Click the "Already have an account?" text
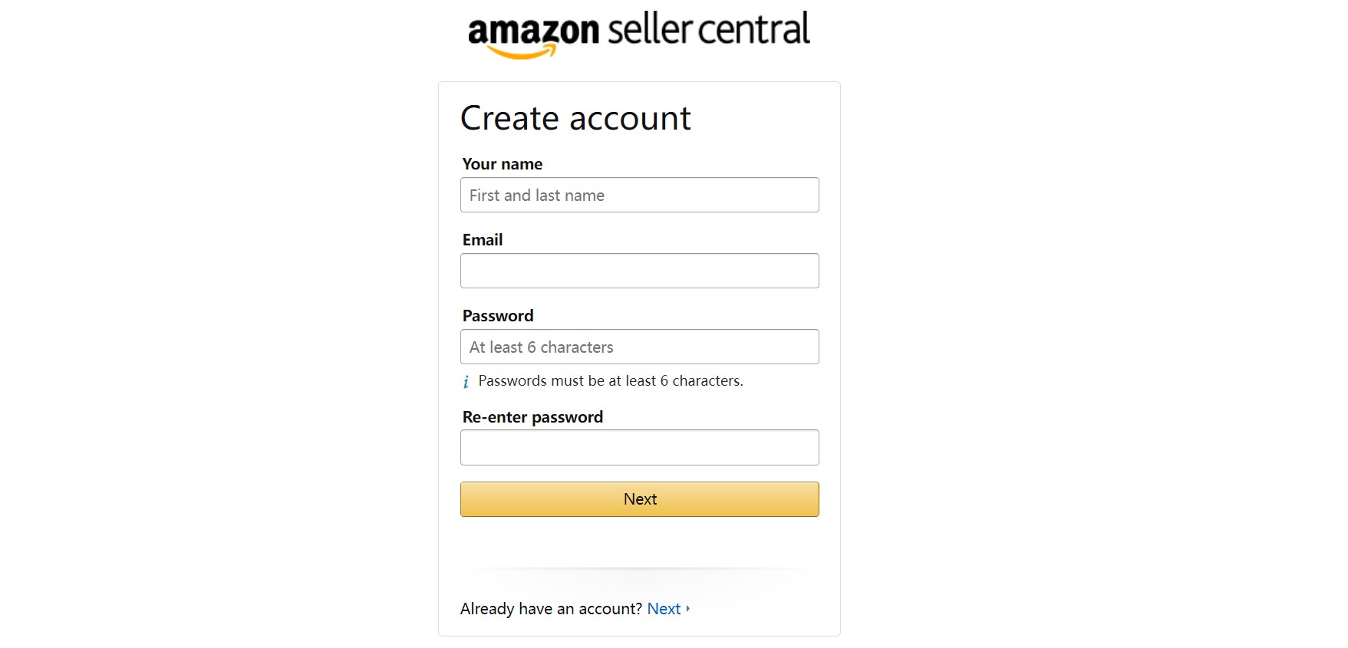This screenshot has height=648, width=1348. click(x=551, y=609)
